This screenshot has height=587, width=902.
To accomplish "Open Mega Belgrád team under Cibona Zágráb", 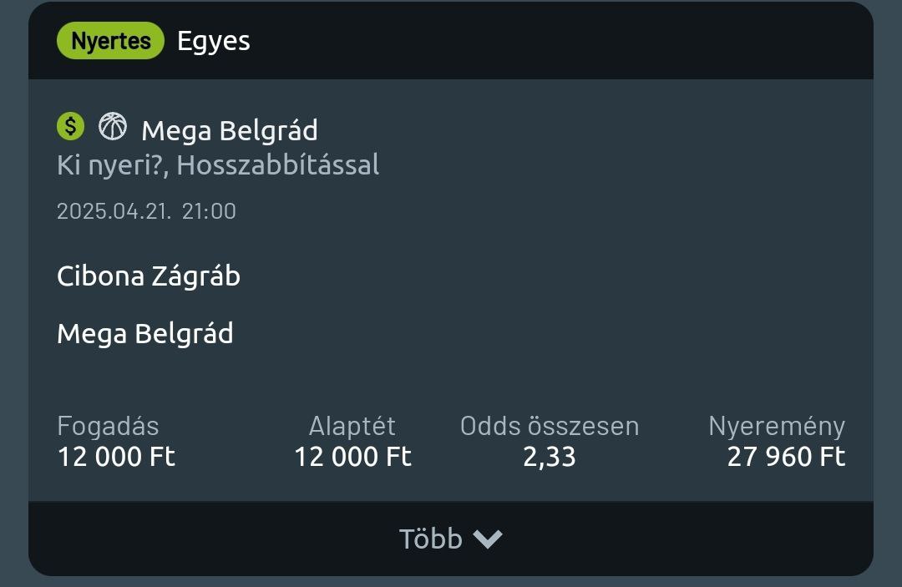I will click(145, 334).
